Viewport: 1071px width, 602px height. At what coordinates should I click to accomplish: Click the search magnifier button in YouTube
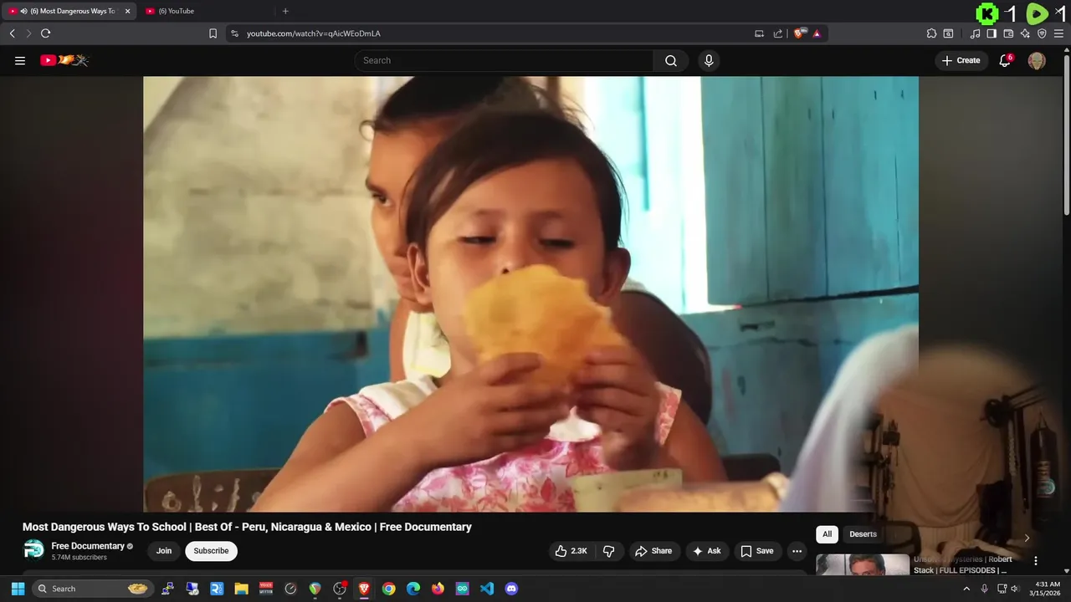coord(671,60)
